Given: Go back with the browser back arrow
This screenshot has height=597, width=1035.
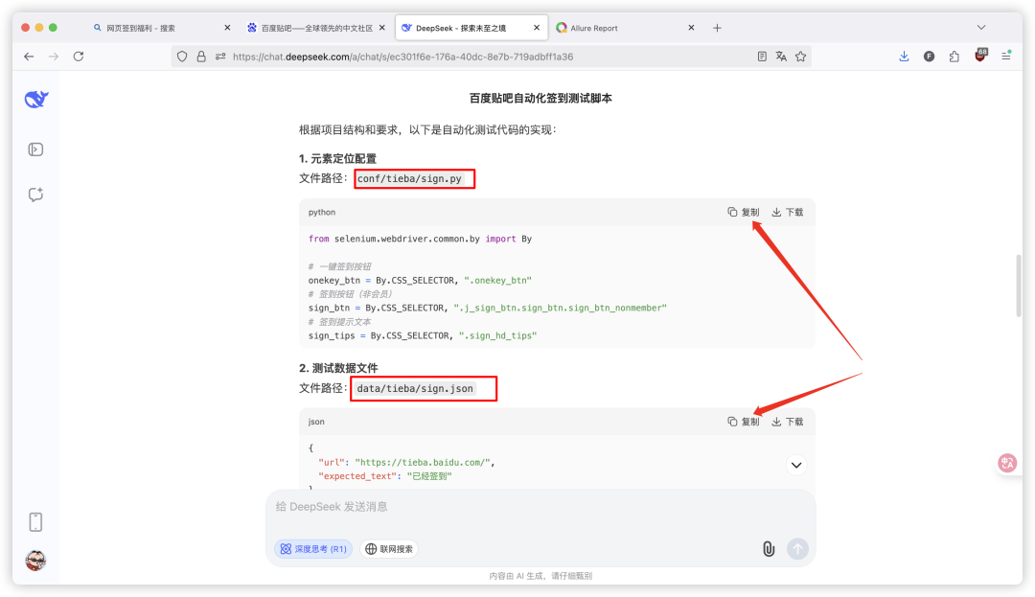Looking at the screenshot, I should click(x=29, y=57).
